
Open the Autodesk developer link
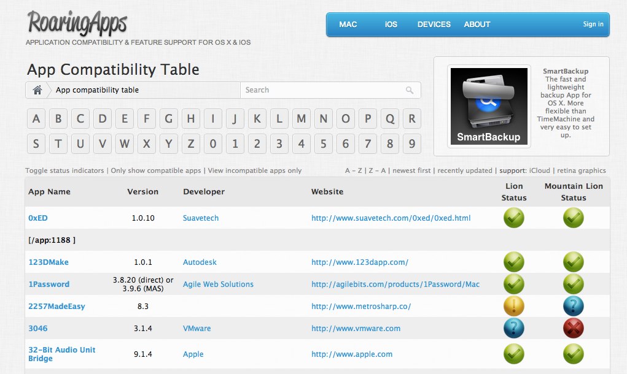point(200,262)
